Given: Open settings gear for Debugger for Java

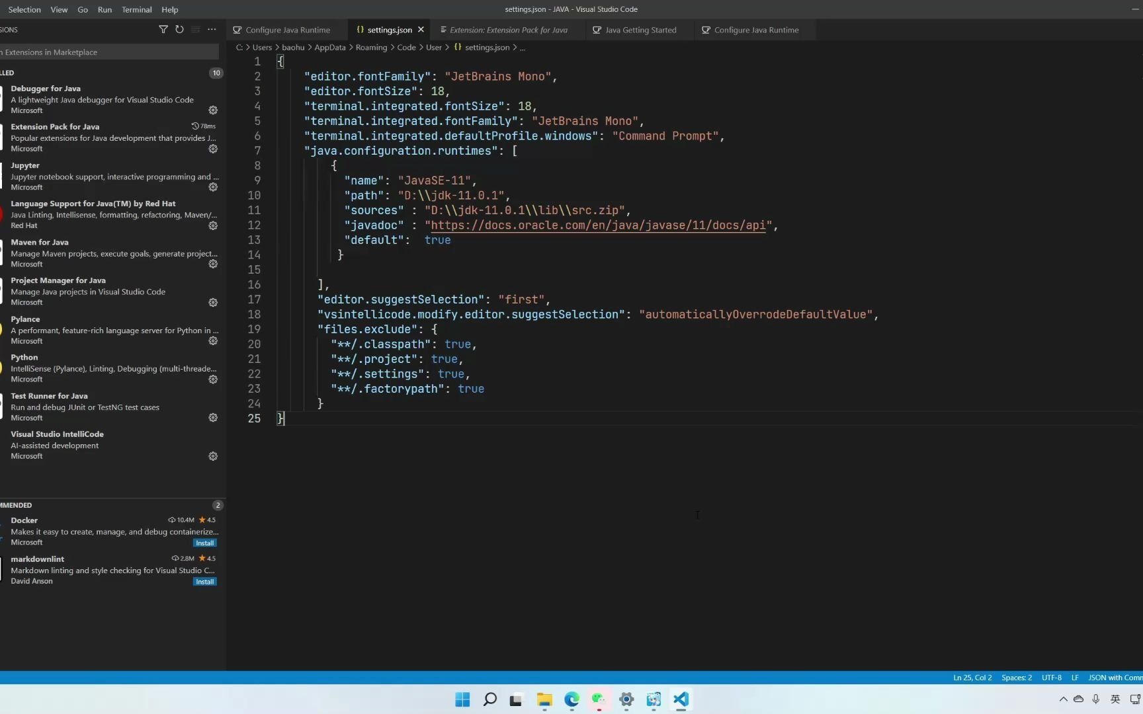Looking at the screenshot, I should (212, 110).
